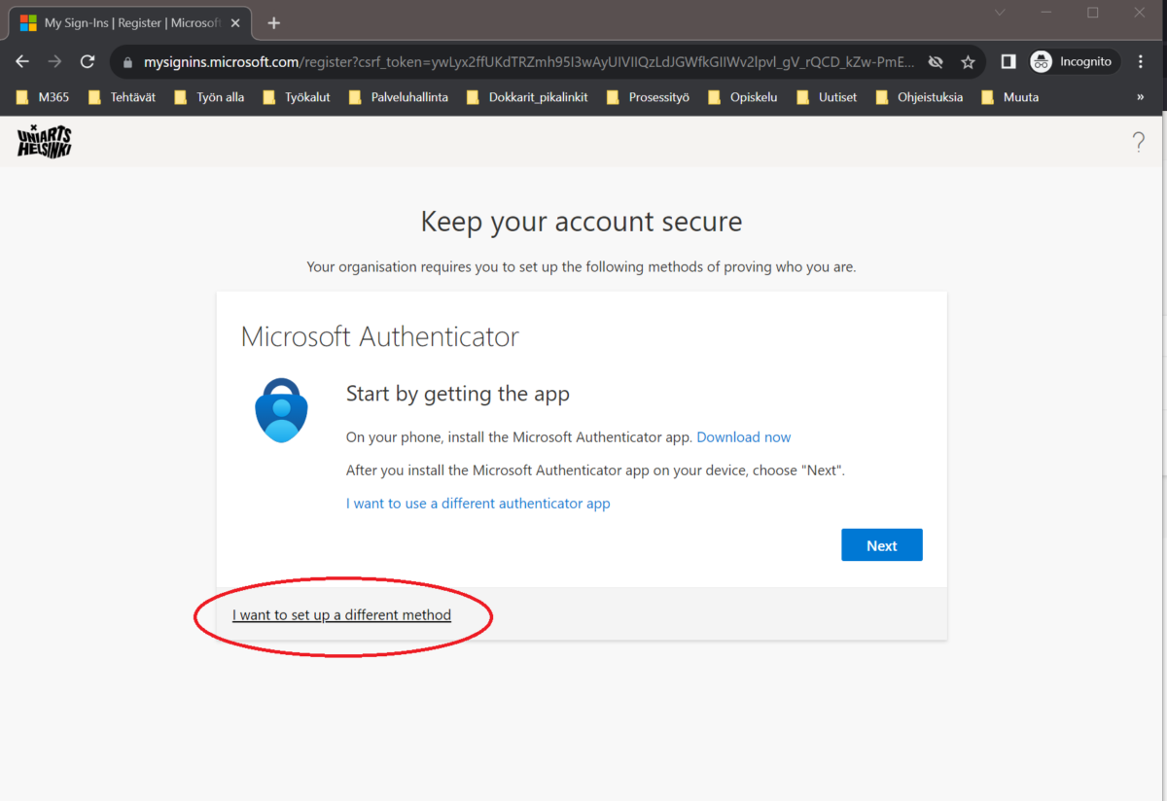This screenshot has height=801, width=1167.
Task: Expand the Opiskelu bookmarks folder
Action: tap(743, 97)
